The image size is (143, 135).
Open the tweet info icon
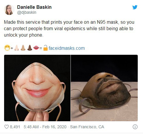[x=135, y=127]
